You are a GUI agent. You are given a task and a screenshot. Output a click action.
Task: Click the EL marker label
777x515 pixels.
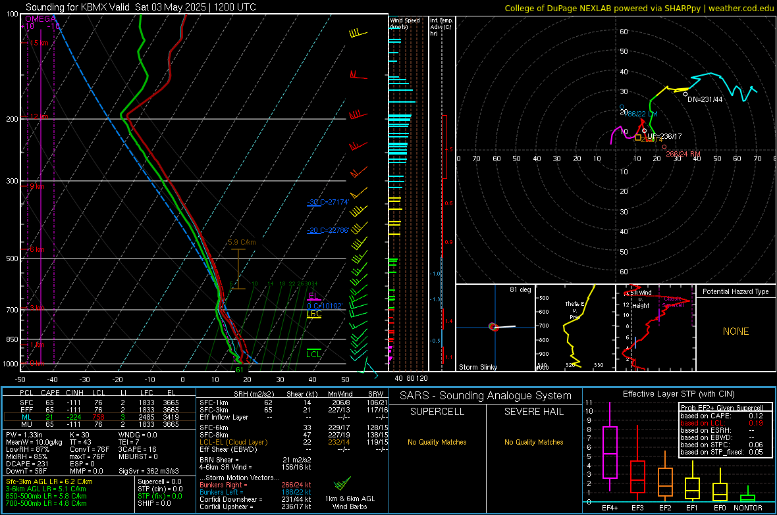pyautogui.click(x=313, y=296)
